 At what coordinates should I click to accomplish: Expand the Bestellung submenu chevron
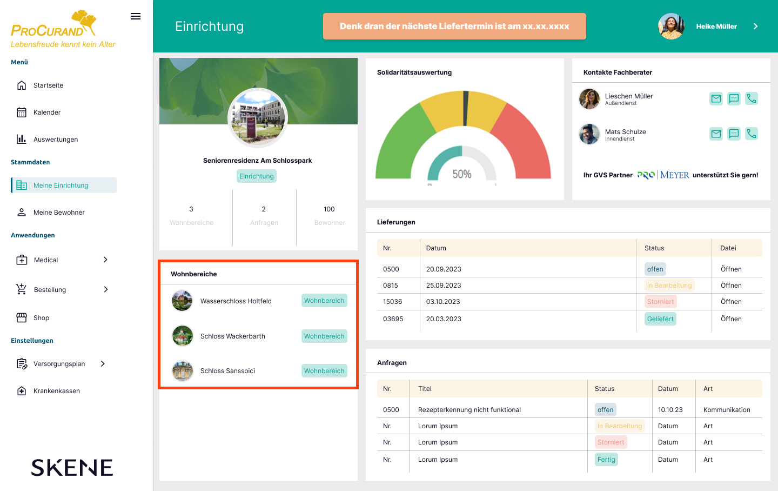[x=106, y=289]
